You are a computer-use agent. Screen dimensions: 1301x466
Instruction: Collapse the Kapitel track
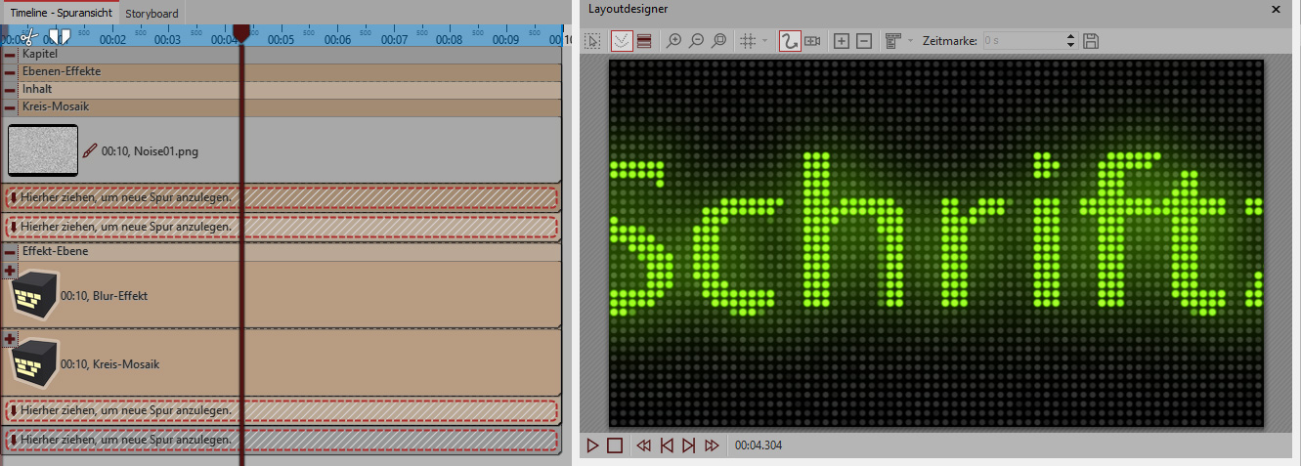pos(10,55)
